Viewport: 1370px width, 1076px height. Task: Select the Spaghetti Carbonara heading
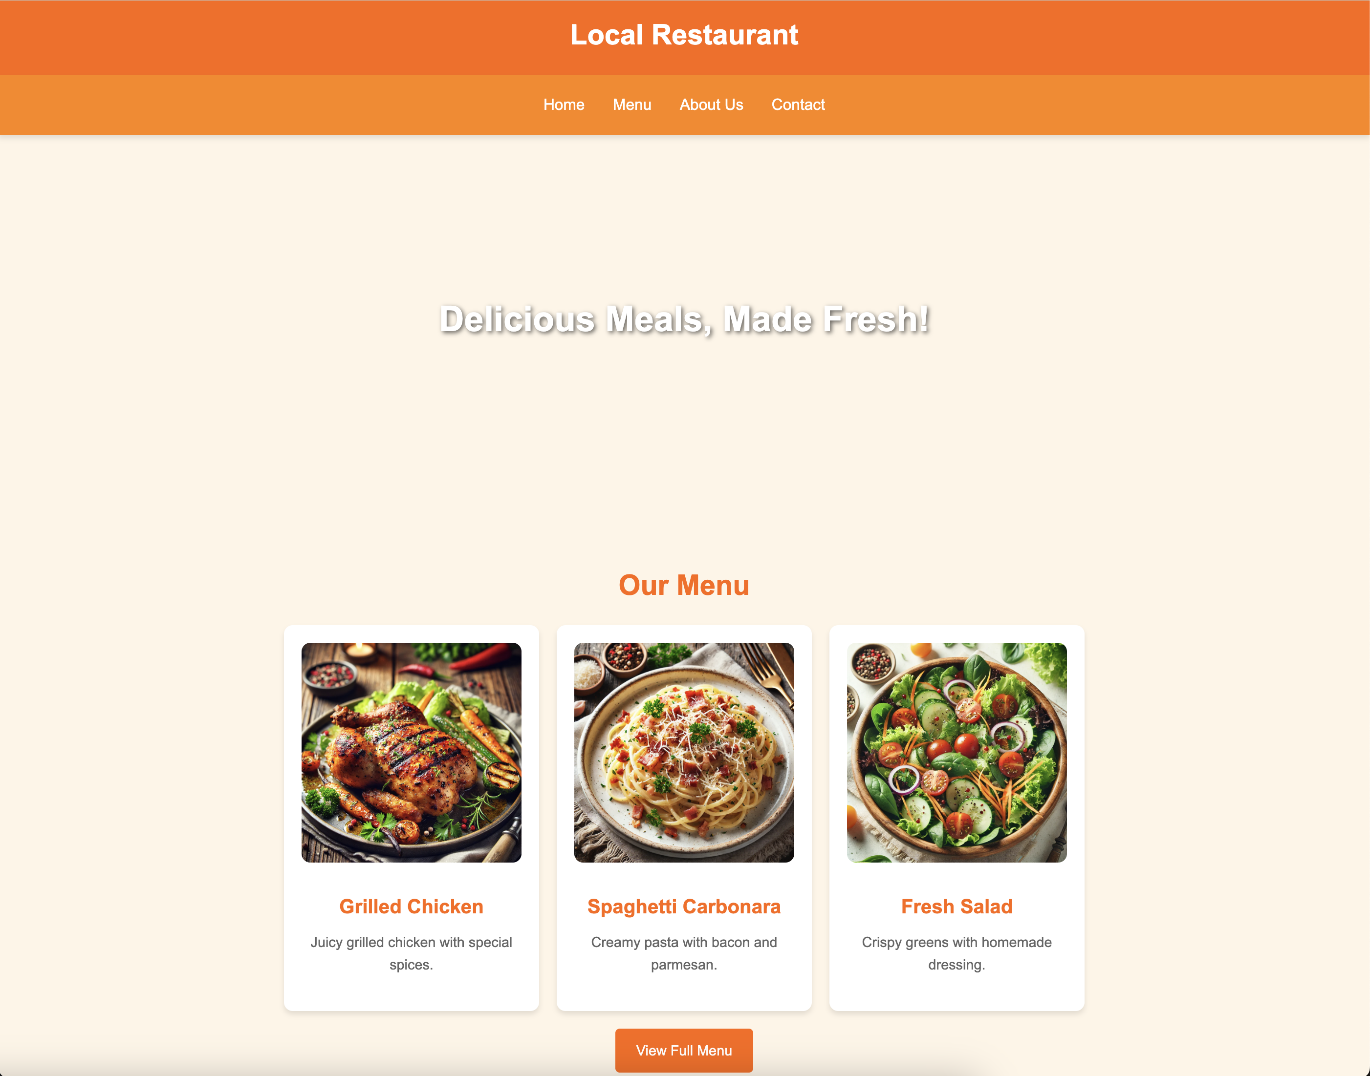pos(684,906)
